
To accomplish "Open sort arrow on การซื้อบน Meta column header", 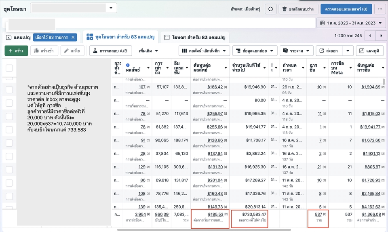I will tap(350, 68).
